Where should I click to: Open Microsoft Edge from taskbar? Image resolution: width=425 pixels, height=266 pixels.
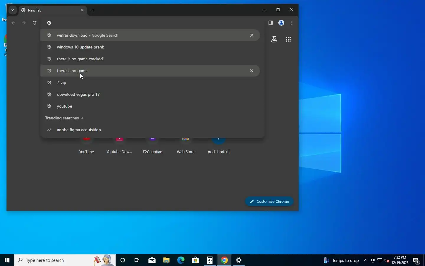click(x=181, y=260)
